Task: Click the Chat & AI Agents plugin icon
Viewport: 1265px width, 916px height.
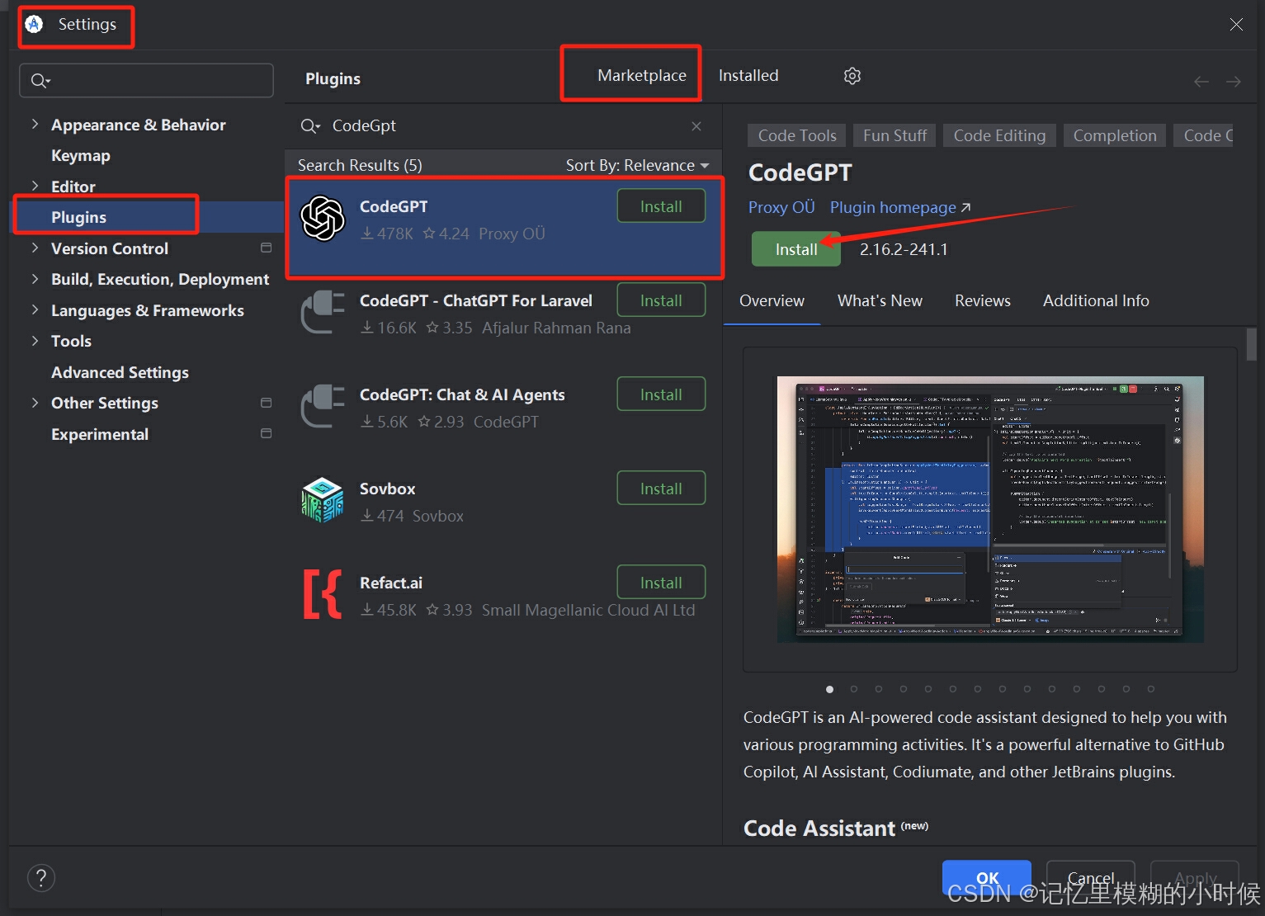Action: click(x=323, y=405)
